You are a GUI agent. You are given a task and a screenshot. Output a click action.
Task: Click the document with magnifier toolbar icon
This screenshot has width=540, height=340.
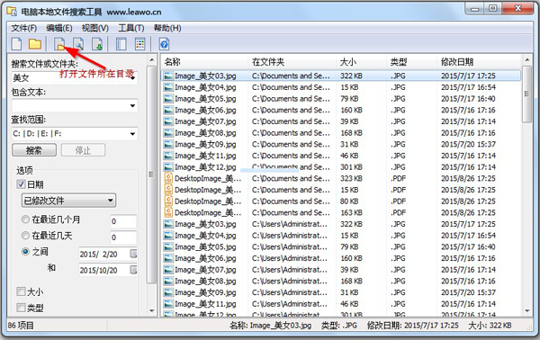coord(78,44)
